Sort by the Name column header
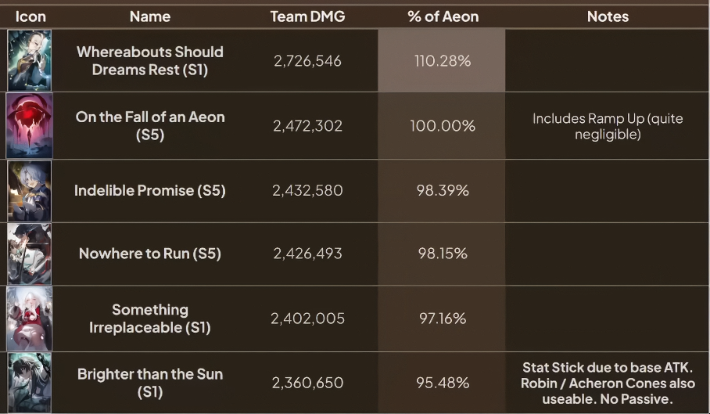 (150, 16)
